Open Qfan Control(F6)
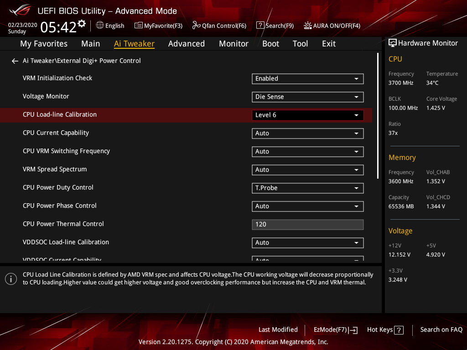The image size is (467, 350). 219,26
